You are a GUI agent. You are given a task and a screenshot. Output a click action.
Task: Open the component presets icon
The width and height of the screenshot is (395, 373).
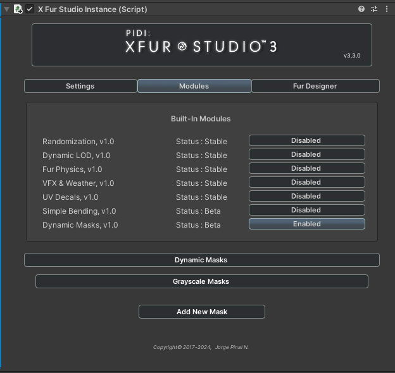point(374,9)
